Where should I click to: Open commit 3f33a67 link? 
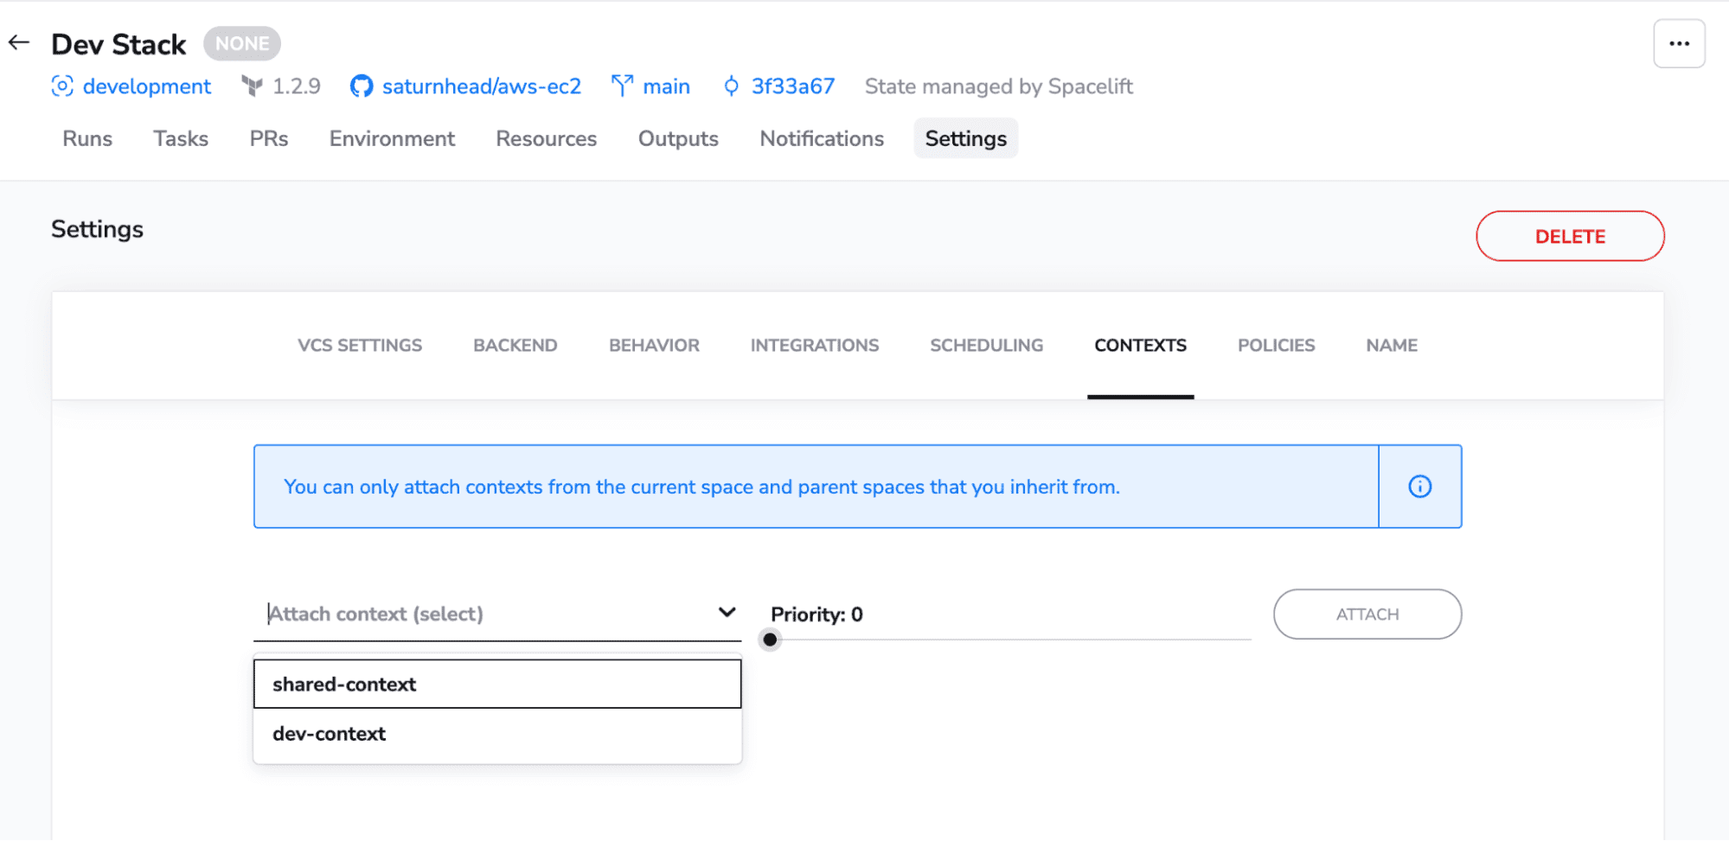click(793, 86)
